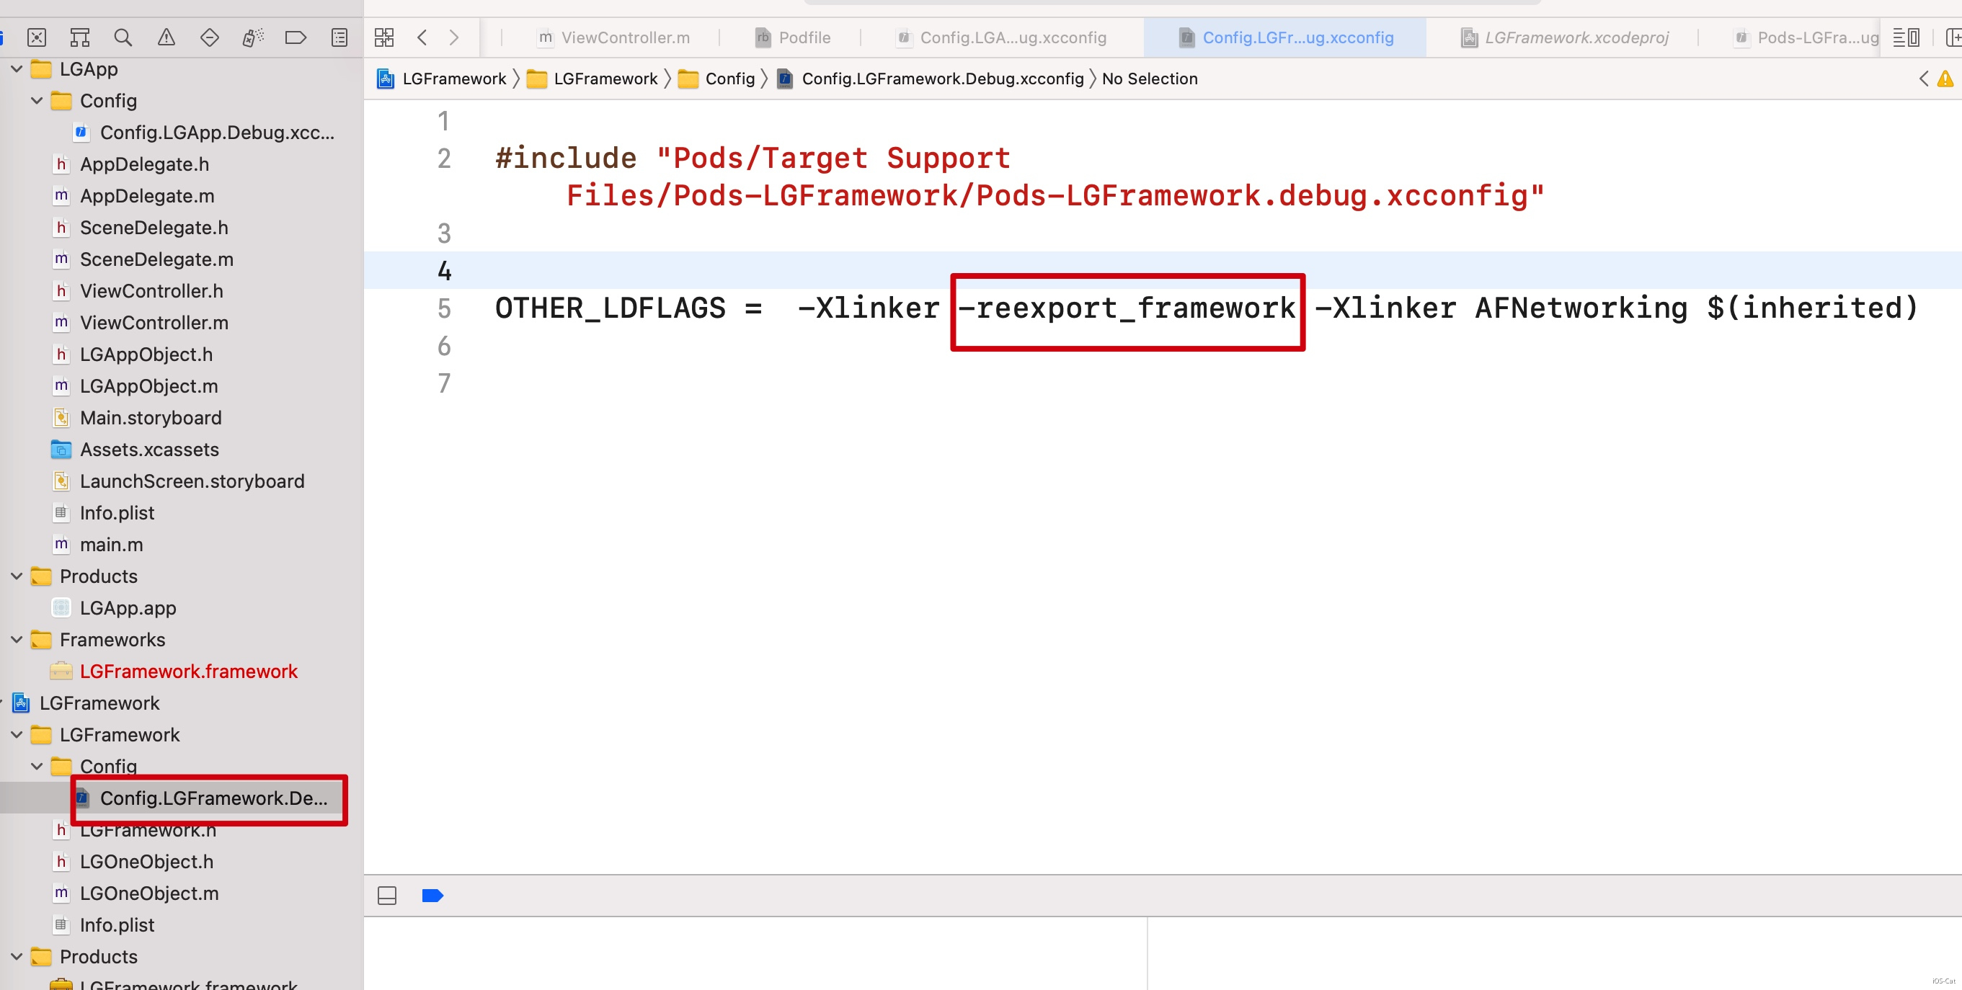This screenshot has height=990, width=1962.
Task: Collapse the Config folder under LGApp
Action: point(37,101)
